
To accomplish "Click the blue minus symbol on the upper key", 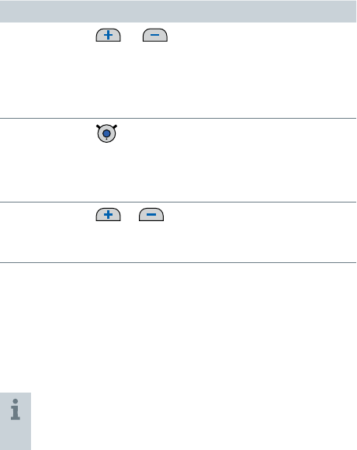I will point(154,35).
